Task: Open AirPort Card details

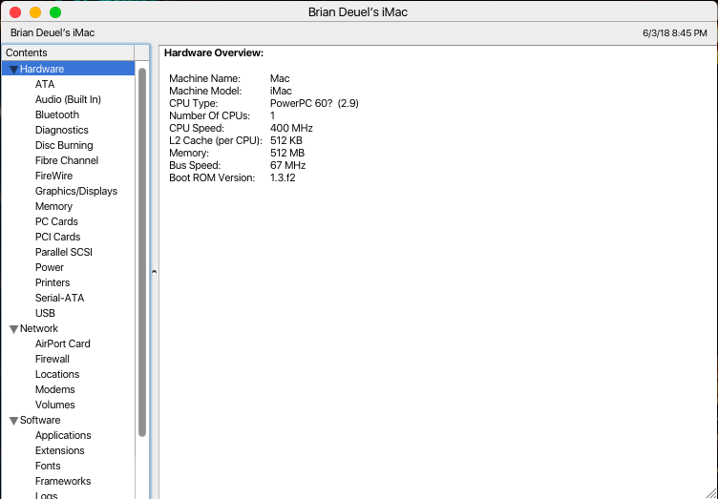Action: [x=63, y=343]
